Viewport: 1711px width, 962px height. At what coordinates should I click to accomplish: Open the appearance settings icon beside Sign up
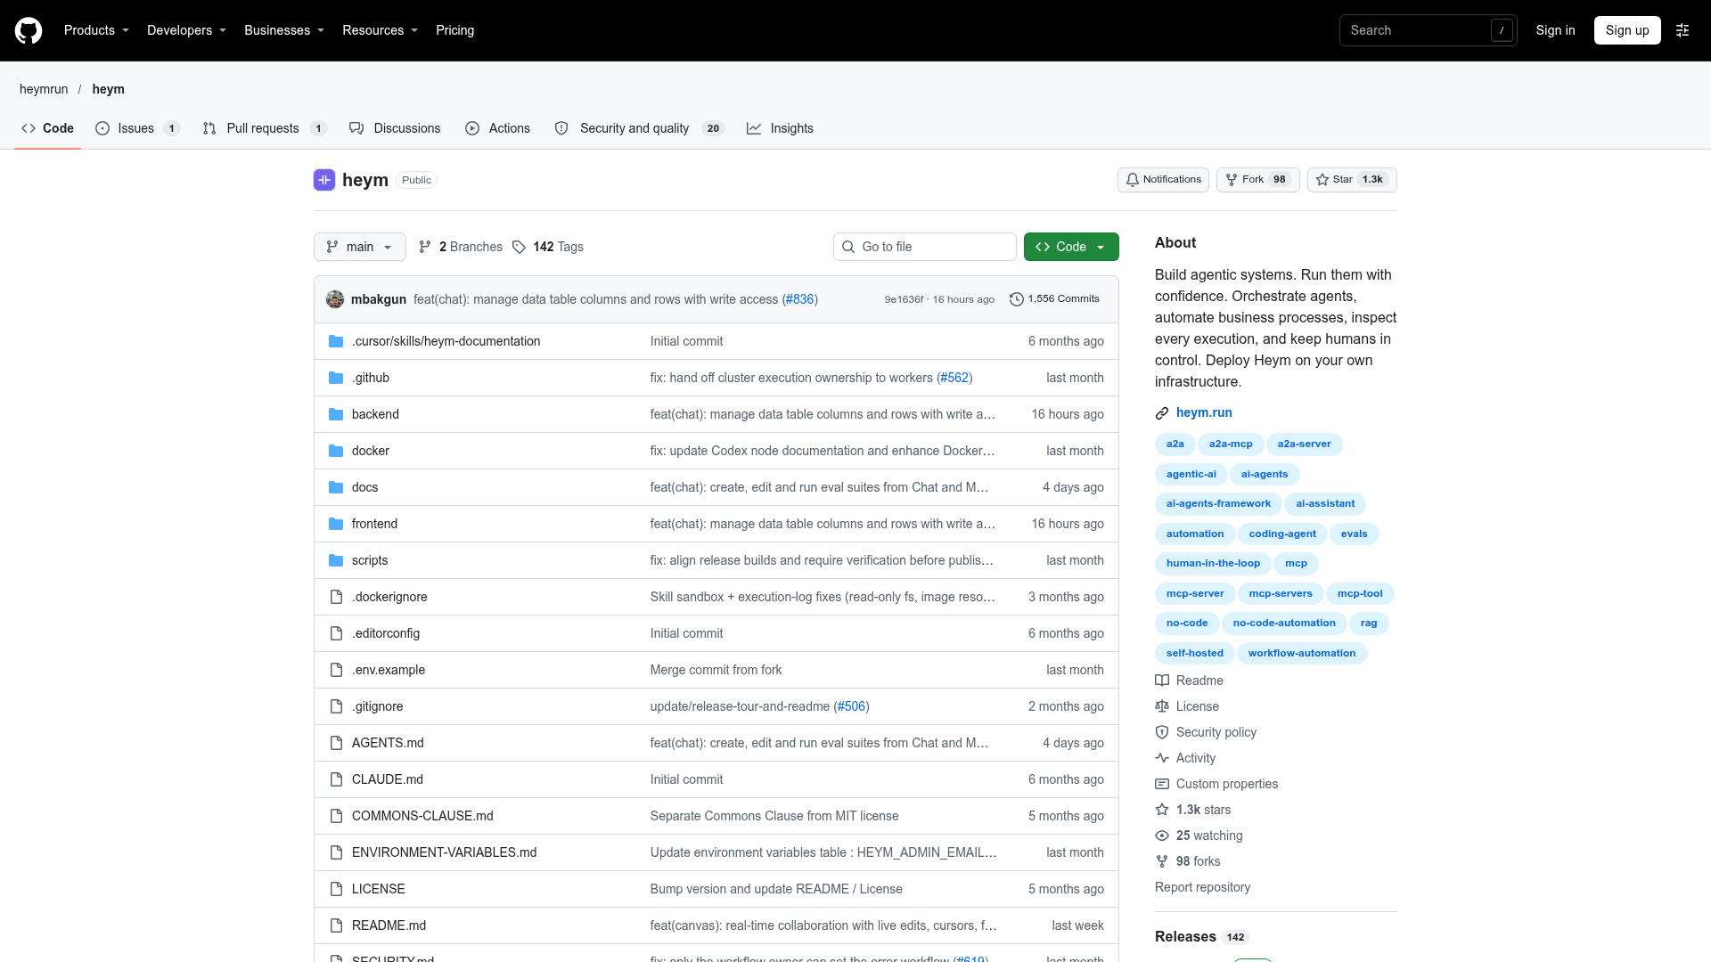1682,30
